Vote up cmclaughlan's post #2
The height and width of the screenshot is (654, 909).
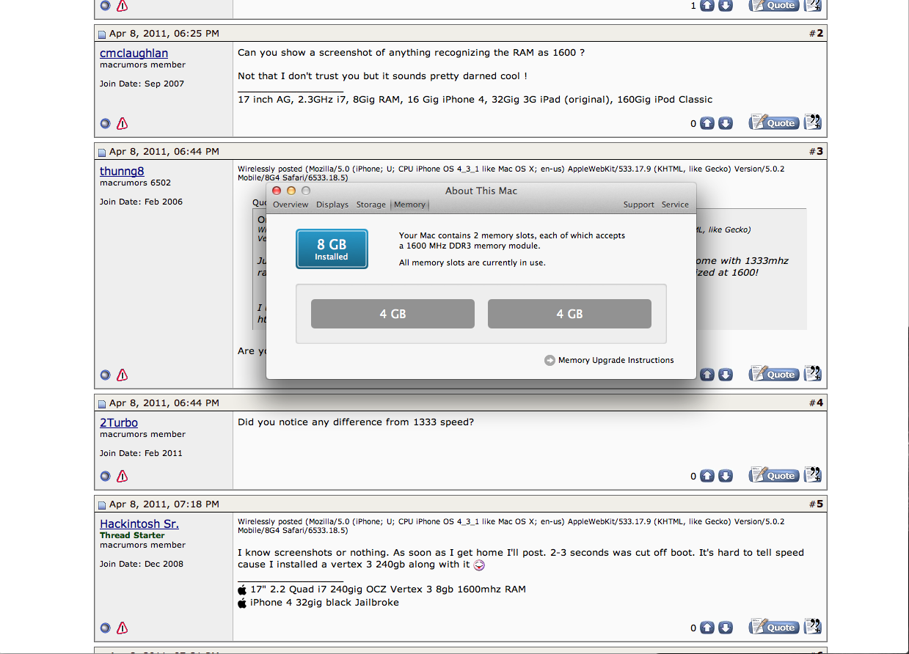(707, 123)
